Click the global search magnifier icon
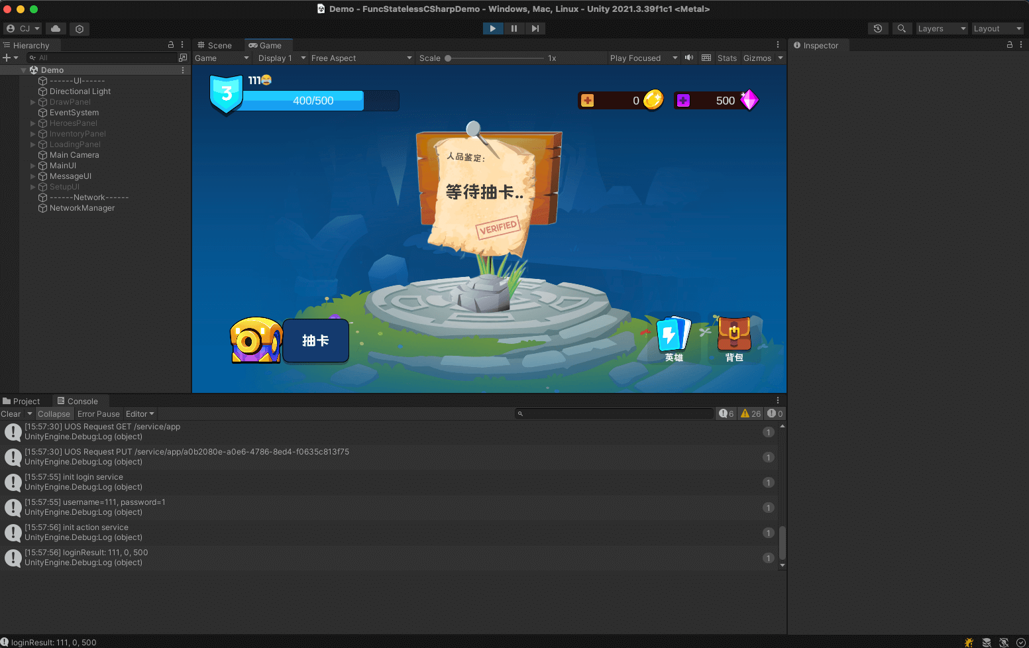The image size is (1029, 648). [x=901, y=28]
